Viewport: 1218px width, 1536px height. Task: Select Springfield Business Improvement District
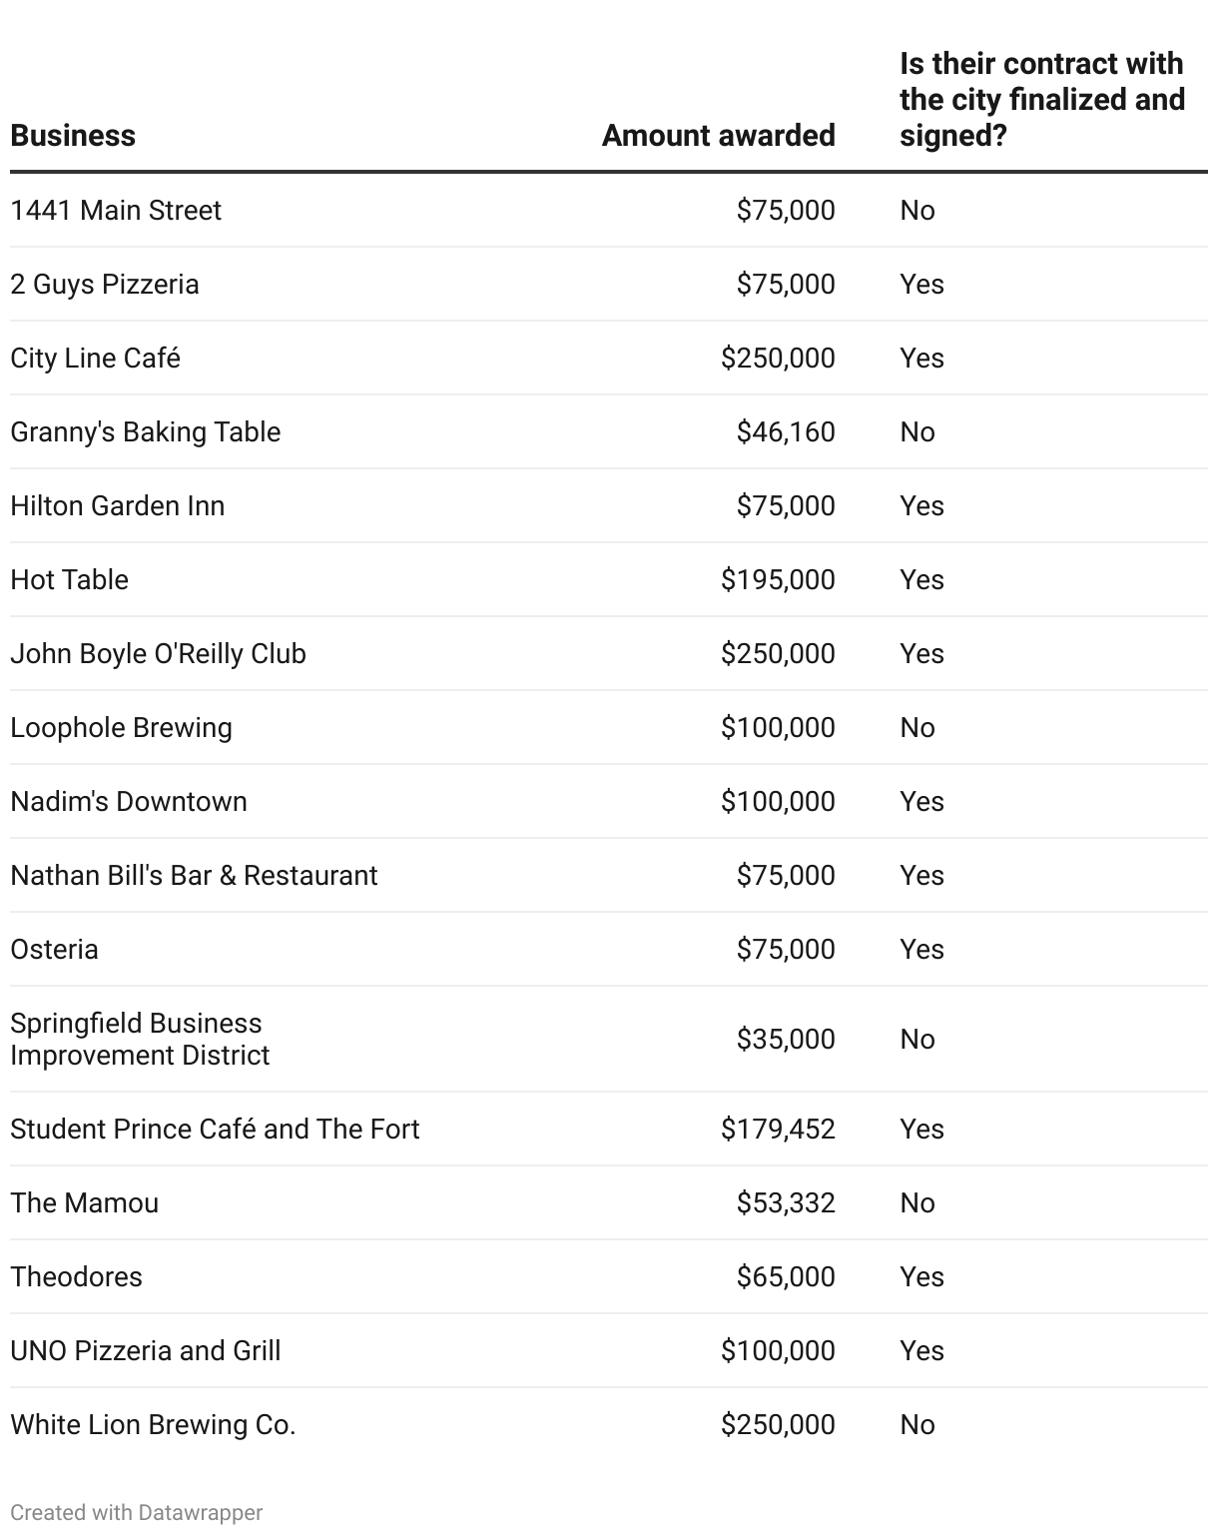140,1040
